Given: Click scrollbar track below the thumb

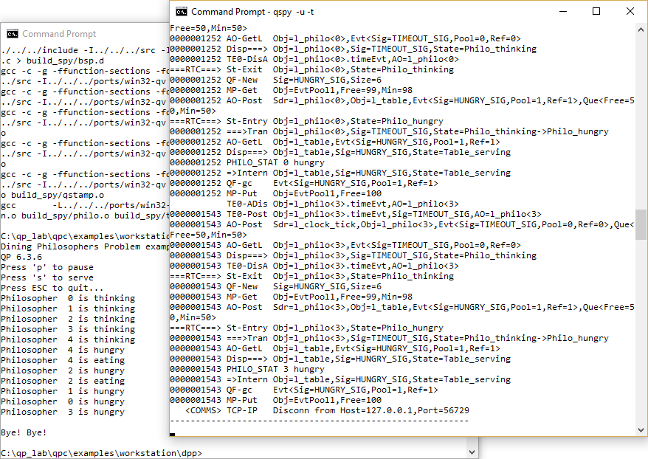Looking at the screenshot, I should [x=641, y=332].
